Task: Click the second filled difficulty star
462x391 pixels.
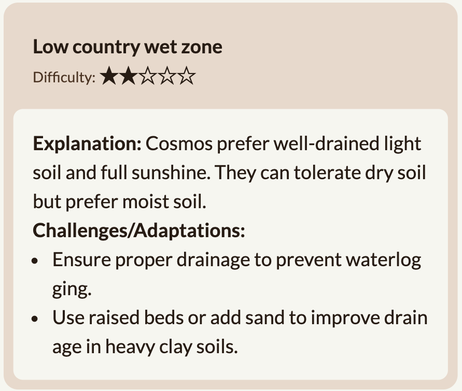Action: click(129, 76)
